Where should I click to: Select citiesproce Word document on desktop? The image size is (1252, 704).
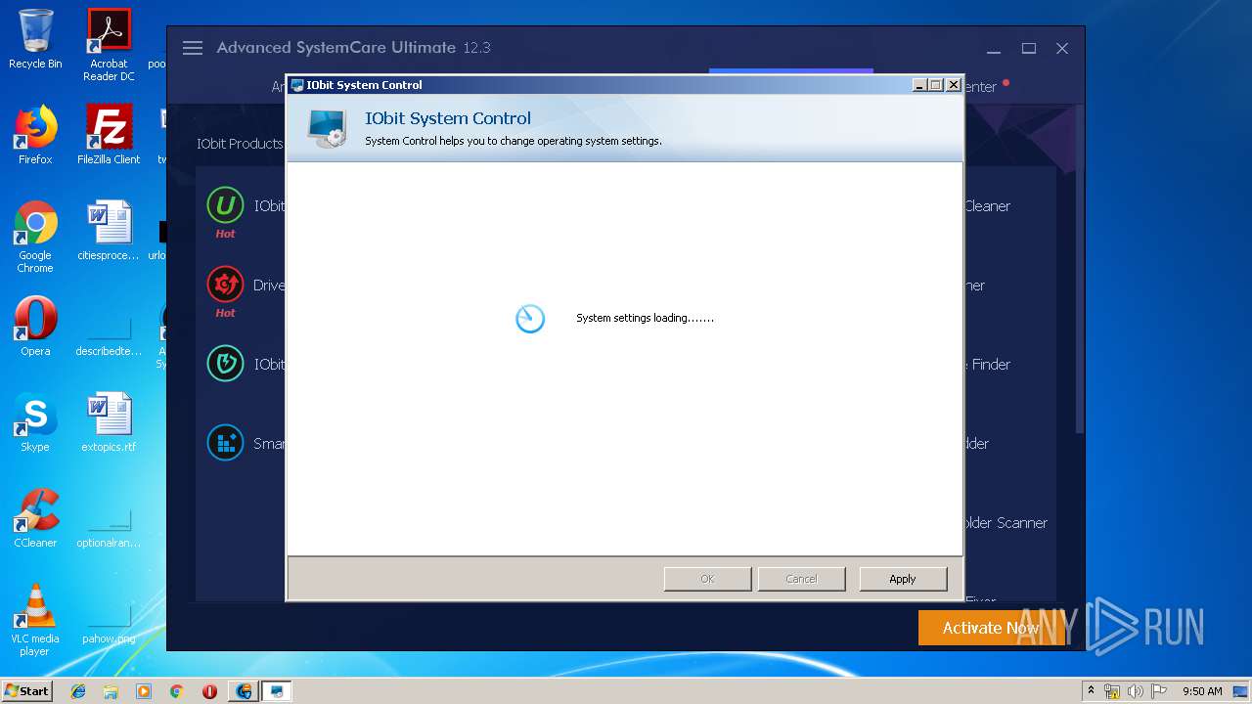(109, 231)
